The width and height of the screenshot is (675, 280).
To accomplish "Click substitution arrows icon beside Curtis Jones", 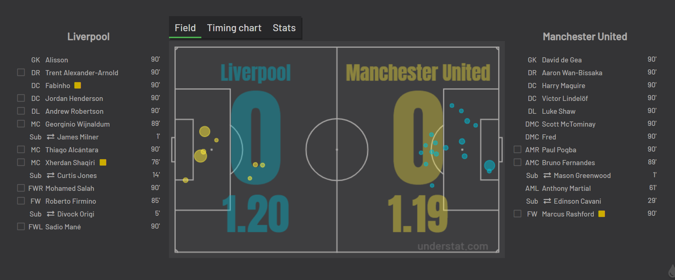I will click(x=51, y=175).
